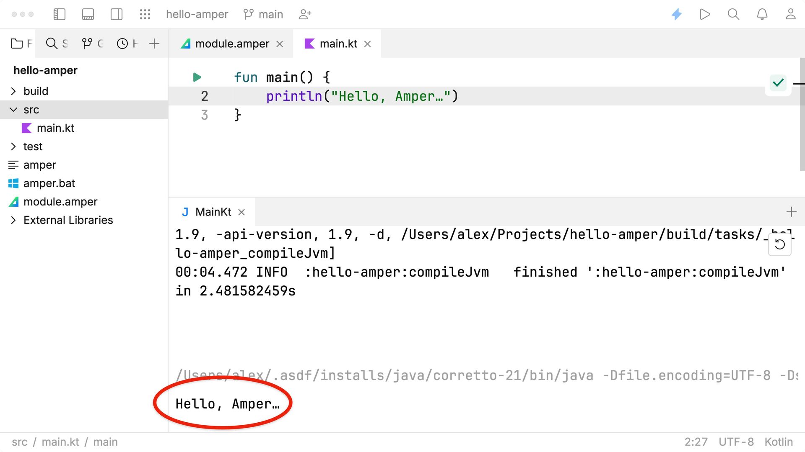Click the println code line
The width and height of the screenshot is (805, 452).
362,96
